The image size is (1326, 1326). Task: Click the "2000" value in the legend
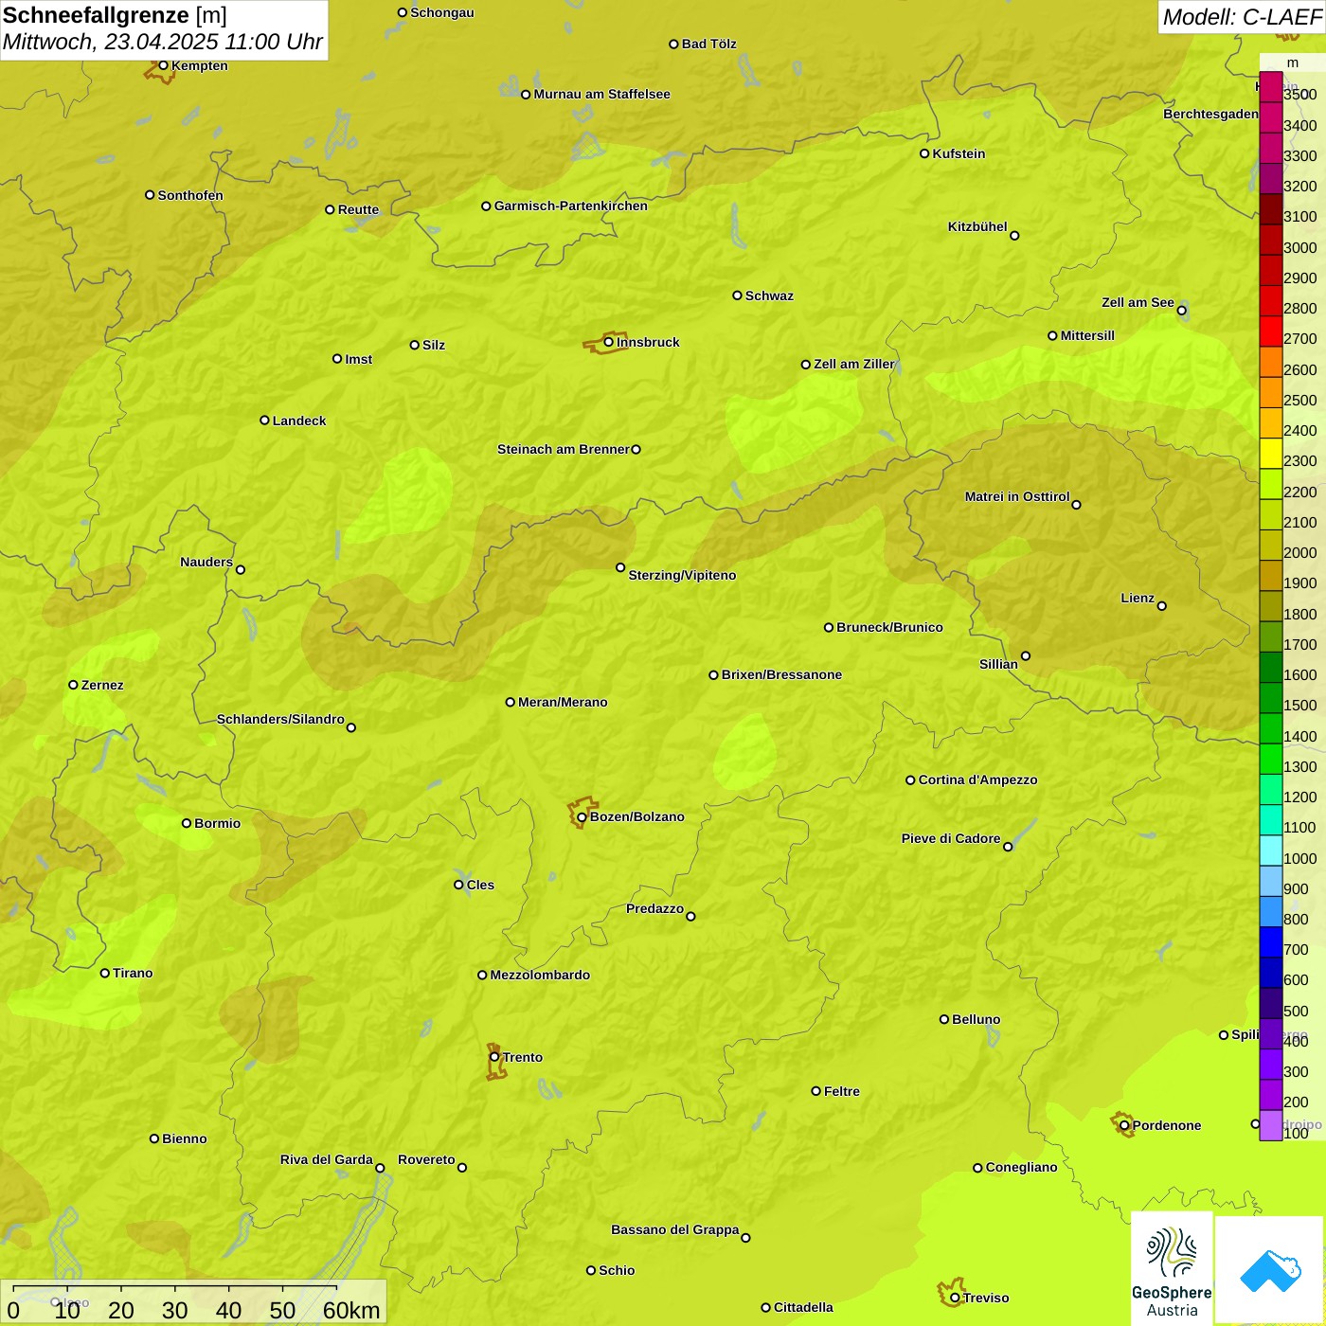click(1300, 552)
